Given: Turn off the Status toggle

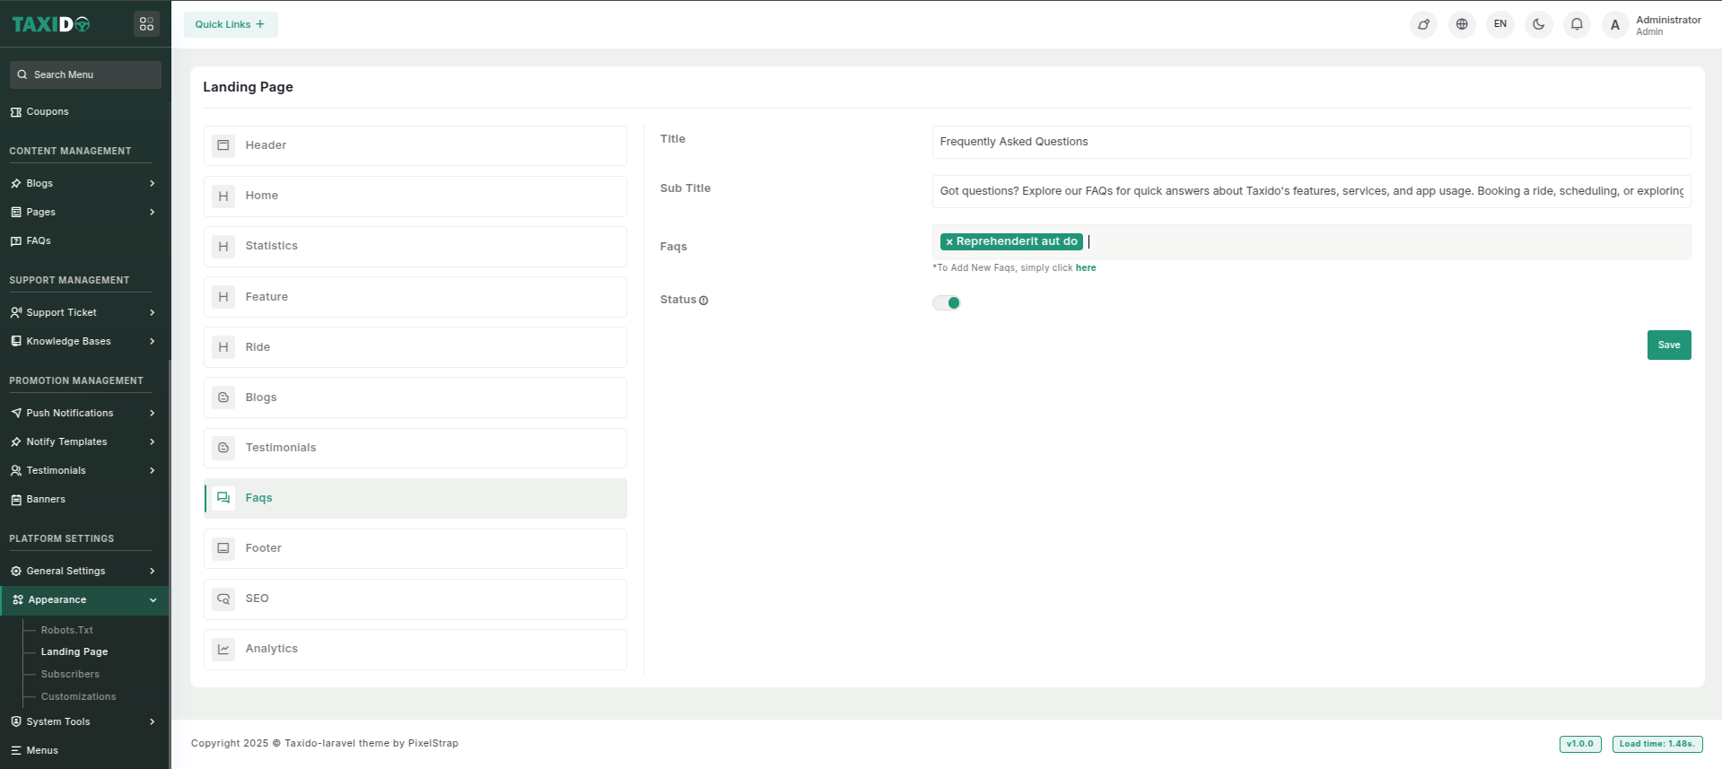Looking at the screenshot, I should (x=946, y=303).
